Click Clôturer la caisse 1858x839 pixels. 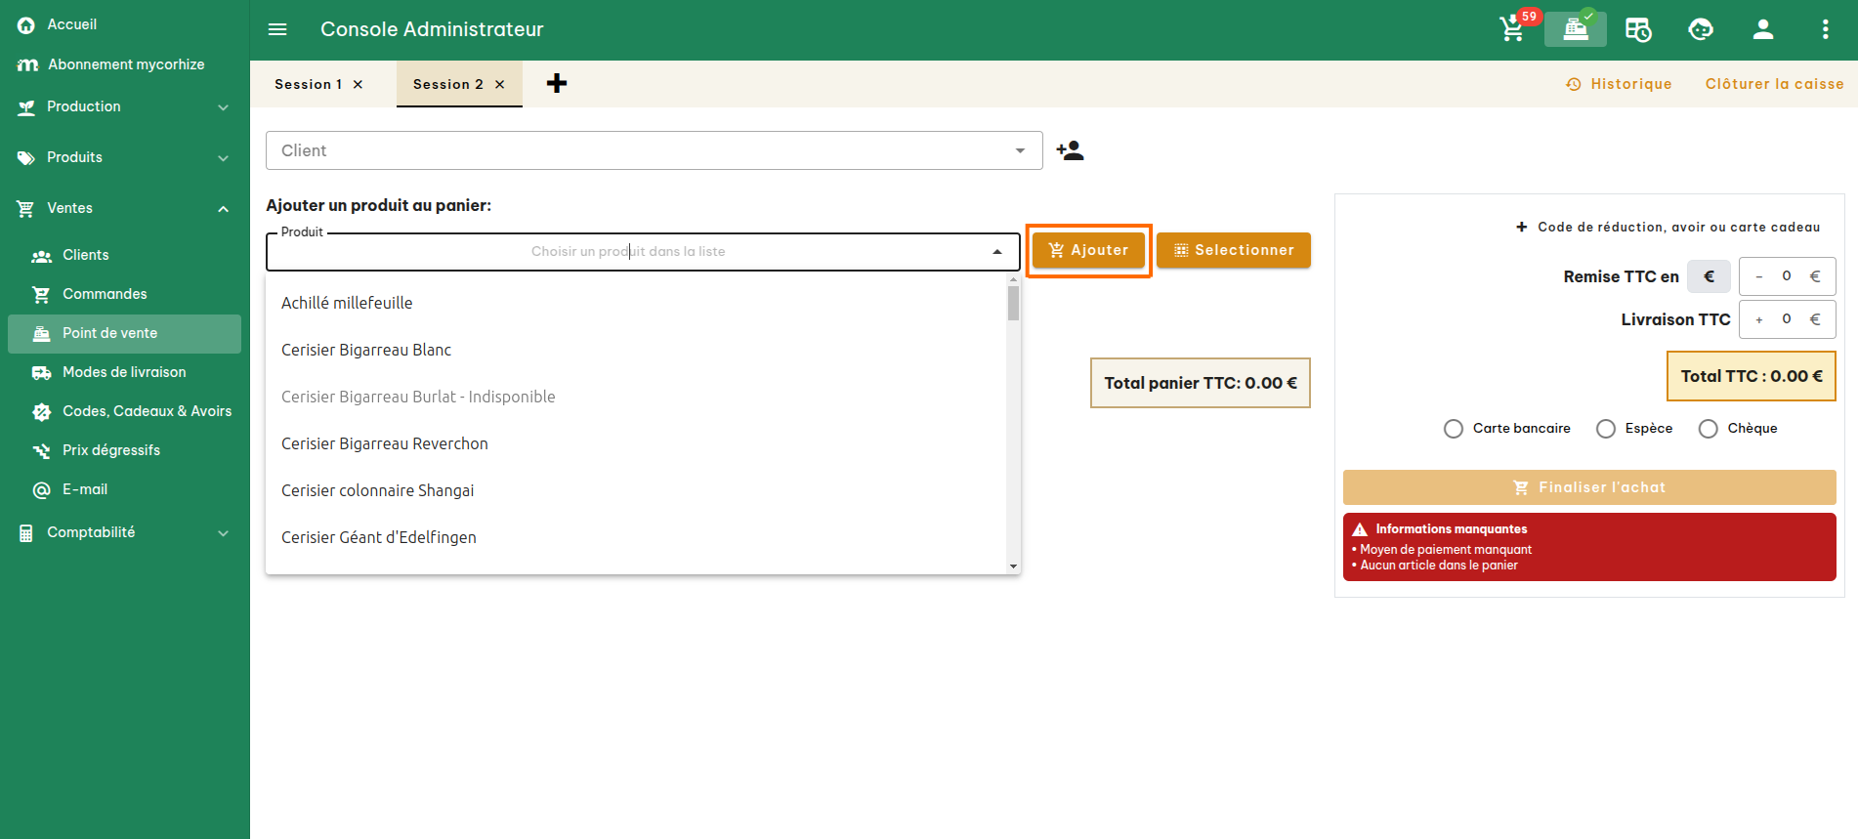click(x=1774, y=84)
